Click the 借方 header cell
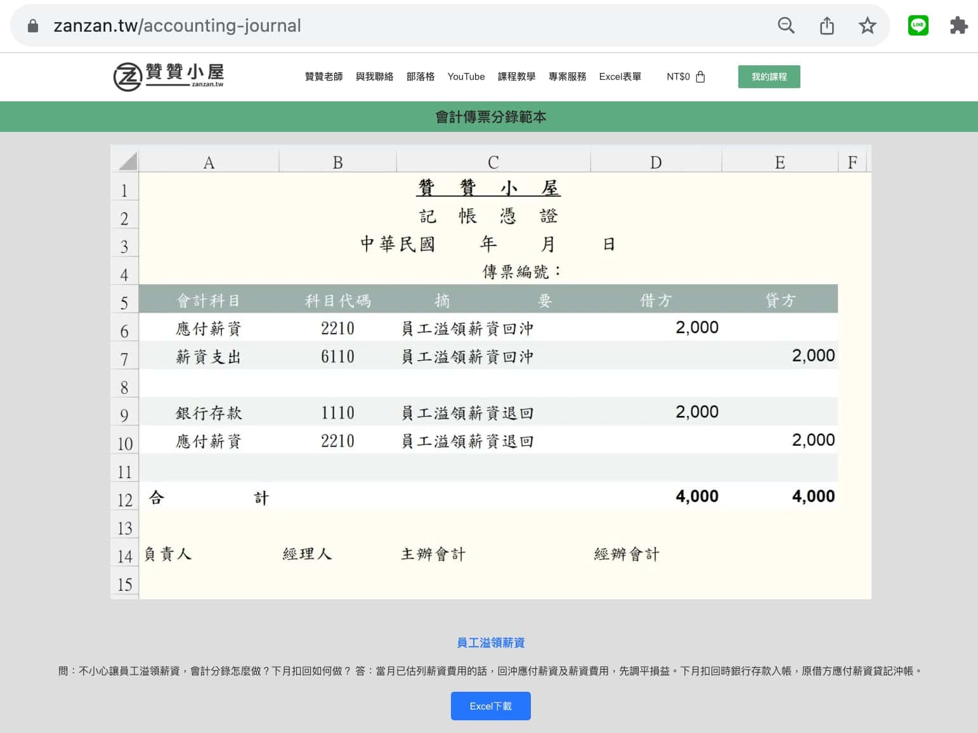 pos(656,300)
